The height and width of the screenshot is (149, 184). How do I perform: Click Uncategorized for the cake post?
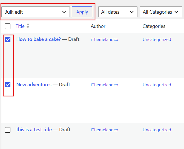[157, 39]
